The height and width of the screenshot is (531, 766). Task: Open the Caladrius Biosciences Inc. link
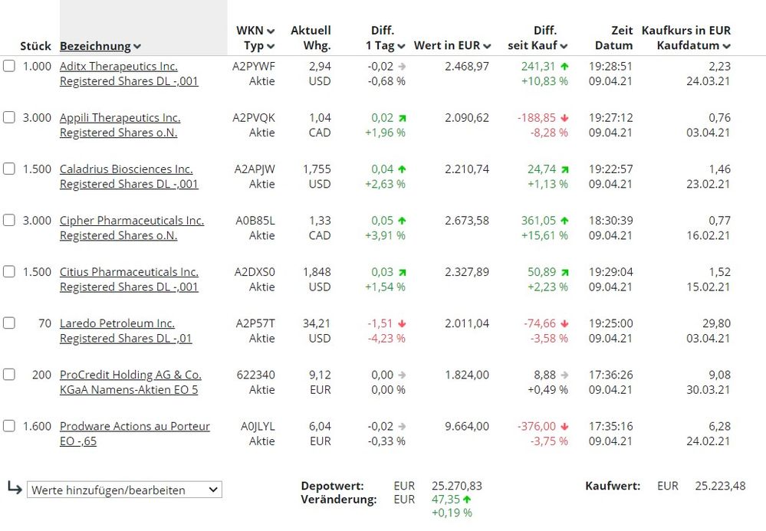[x=126, y=169]
